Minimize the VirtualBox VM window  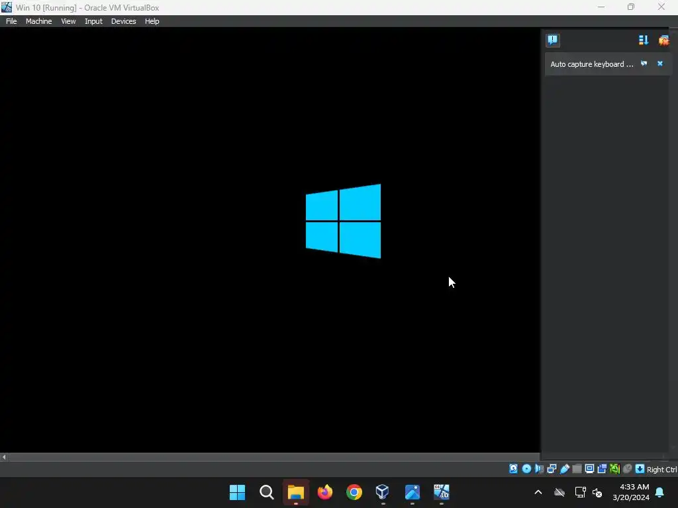[601, 7]
